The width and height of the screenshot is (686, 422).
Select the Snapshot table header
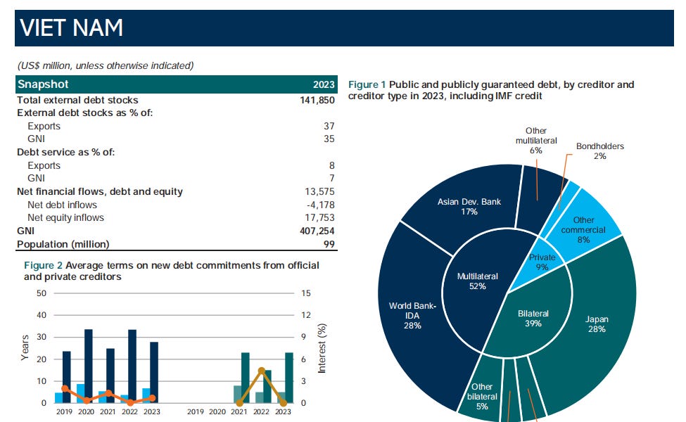177,84
